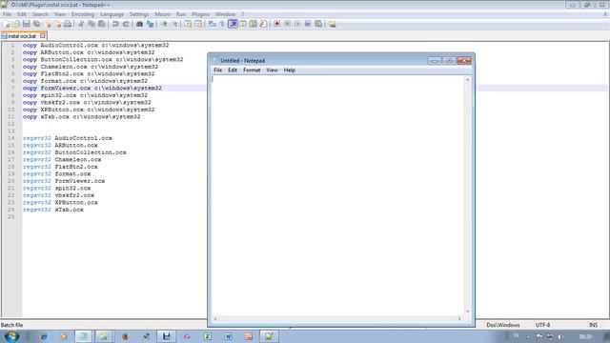Save the current file via toolbar icon

tap(26, 24)
